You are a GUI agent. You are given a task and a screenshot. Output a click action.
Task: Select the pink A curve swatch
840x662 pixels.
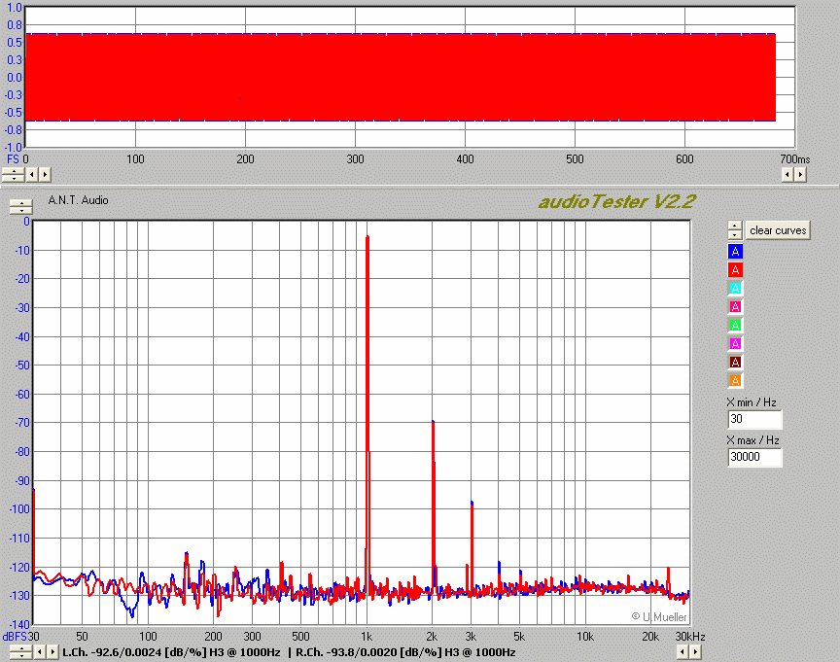pos(735,307)
